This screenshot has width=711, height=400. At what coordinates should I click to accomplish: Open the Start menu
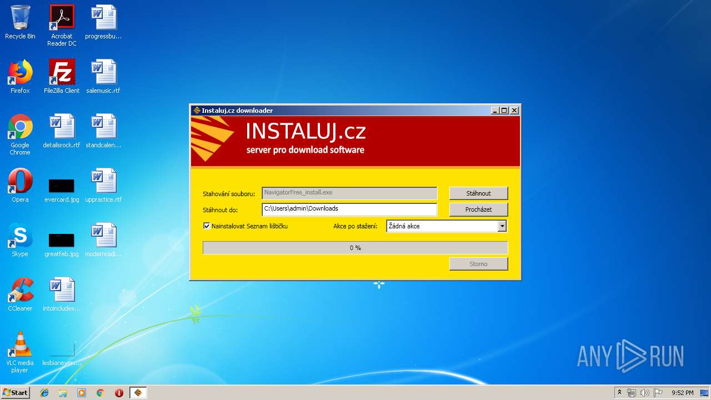pos(15,393)
